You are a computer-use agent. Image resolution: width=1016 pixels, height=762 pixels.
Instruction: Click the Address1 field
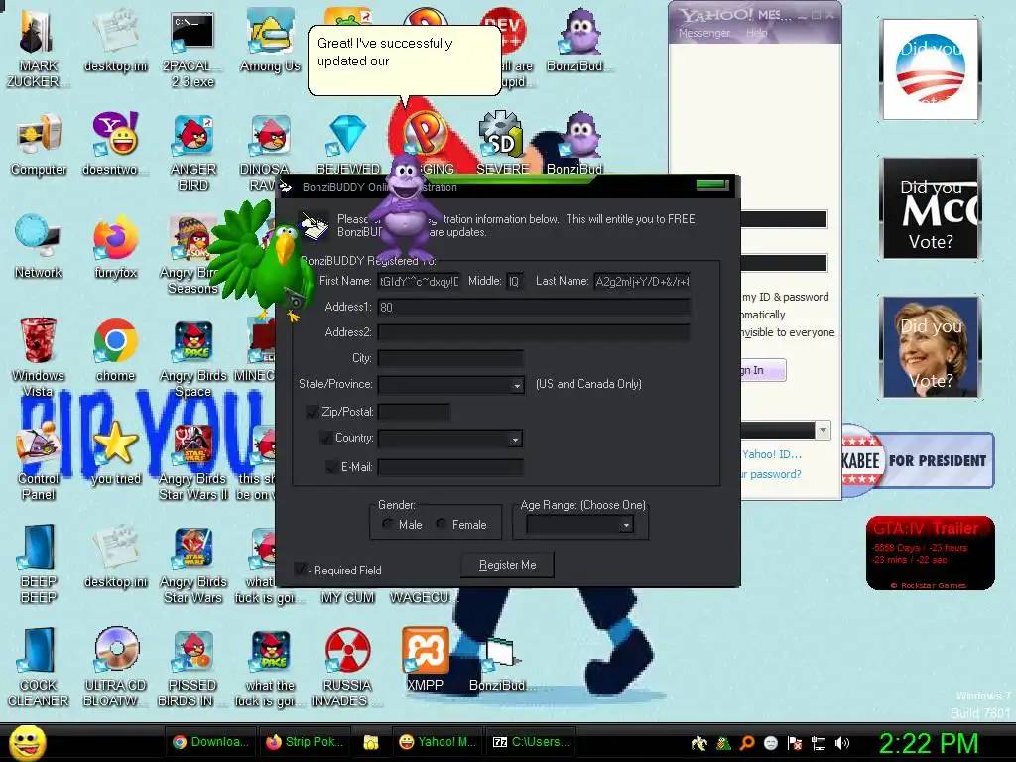coord(534,308)
